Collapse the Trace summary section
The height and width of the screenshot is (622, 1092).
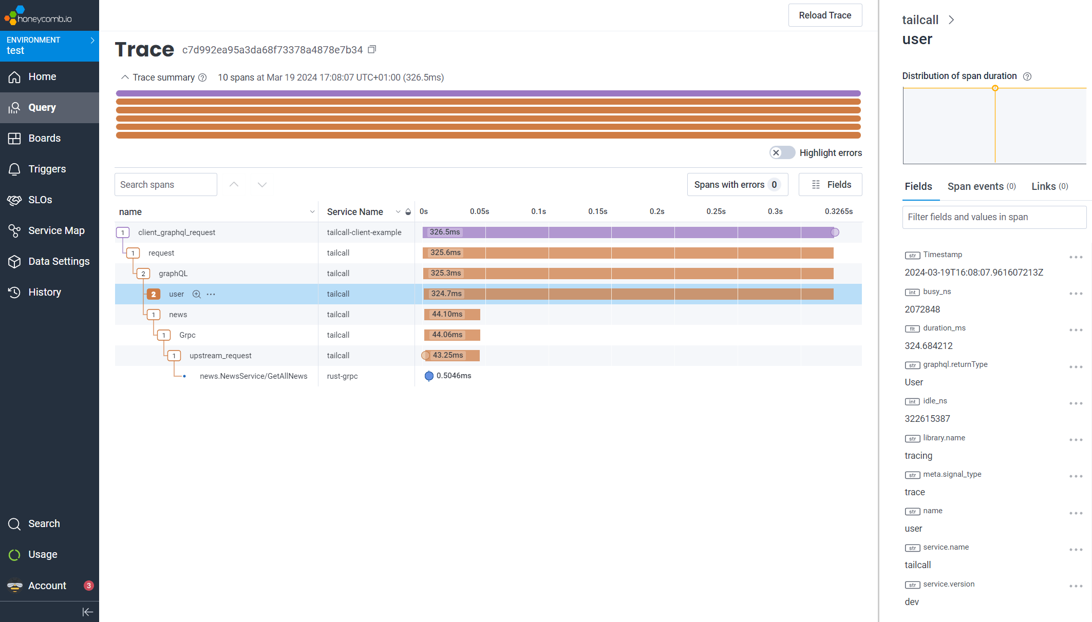[124, 77]
